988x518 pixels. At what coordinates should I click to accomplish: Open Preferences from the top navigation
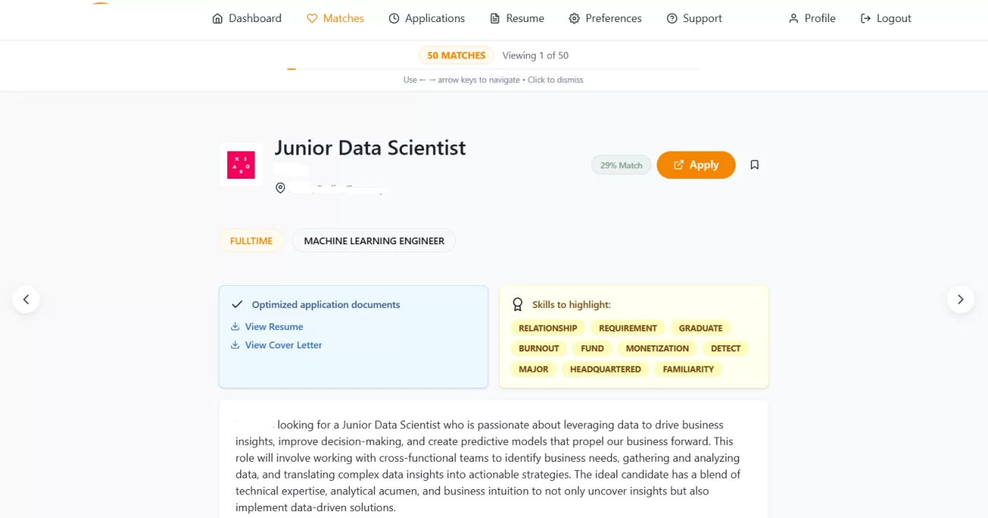pyautogui.click(x=605, y=18)
